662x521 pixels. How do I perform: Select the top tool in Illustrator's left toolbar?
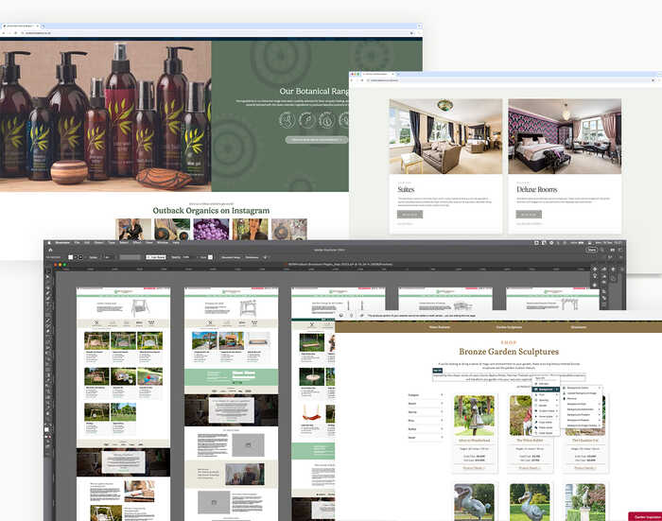tap(49, 272)
